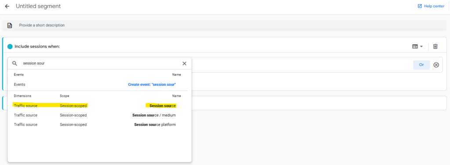Click the Events row label
The height and width of the screenshot is (165, 450).
(x=19, y=84)
